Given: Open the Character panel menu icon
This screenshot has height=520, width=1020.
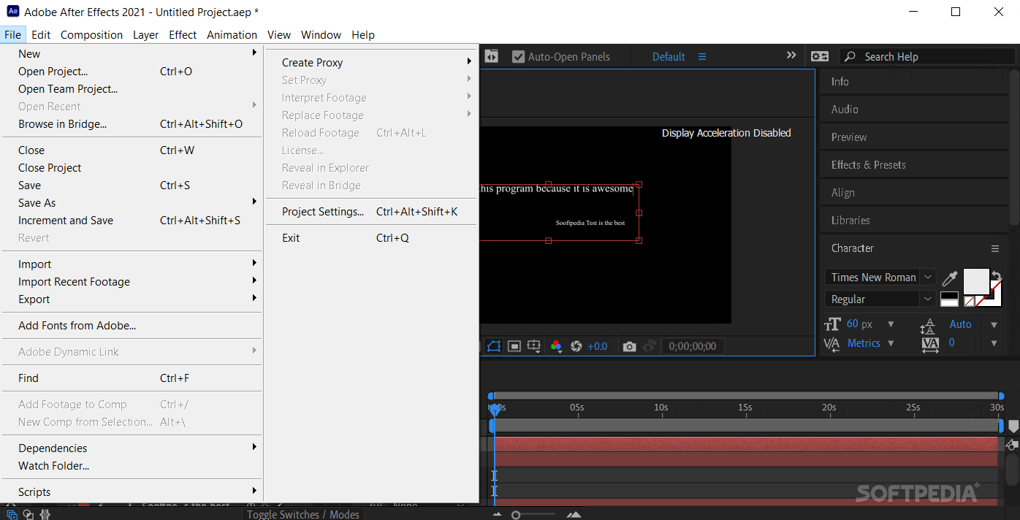Looking at the screenshot, I should [x=994, y=248].
